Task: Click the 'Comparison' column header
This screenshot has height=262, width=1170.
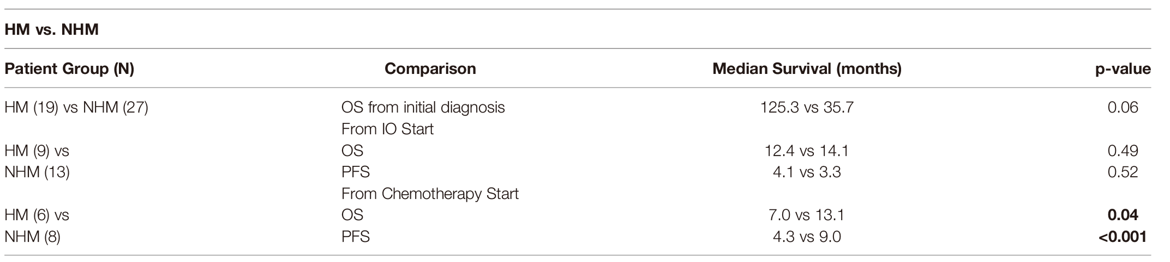Action: click(430, 69)
